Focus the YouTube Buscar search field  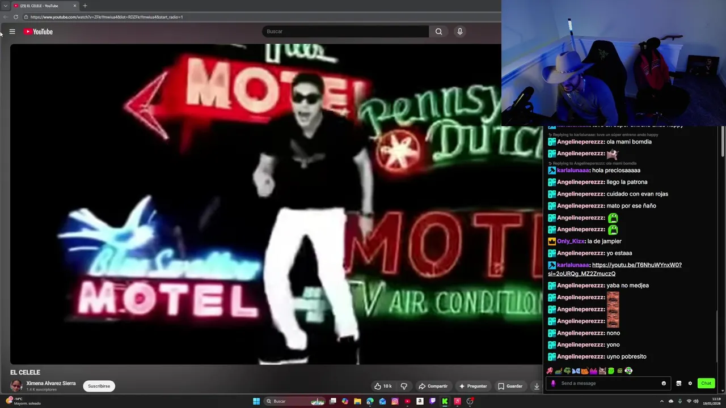pos(345,32)
